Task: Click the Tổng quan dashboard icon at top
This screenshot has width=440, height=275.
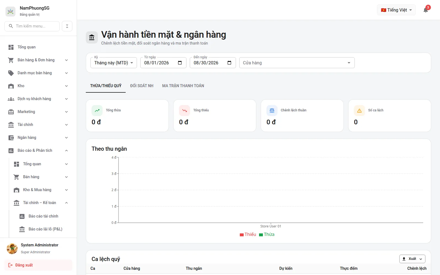Action: [x=11, y=47]
